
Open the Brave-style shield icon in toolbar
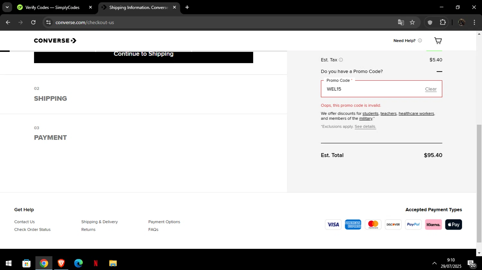coord(430,22)
